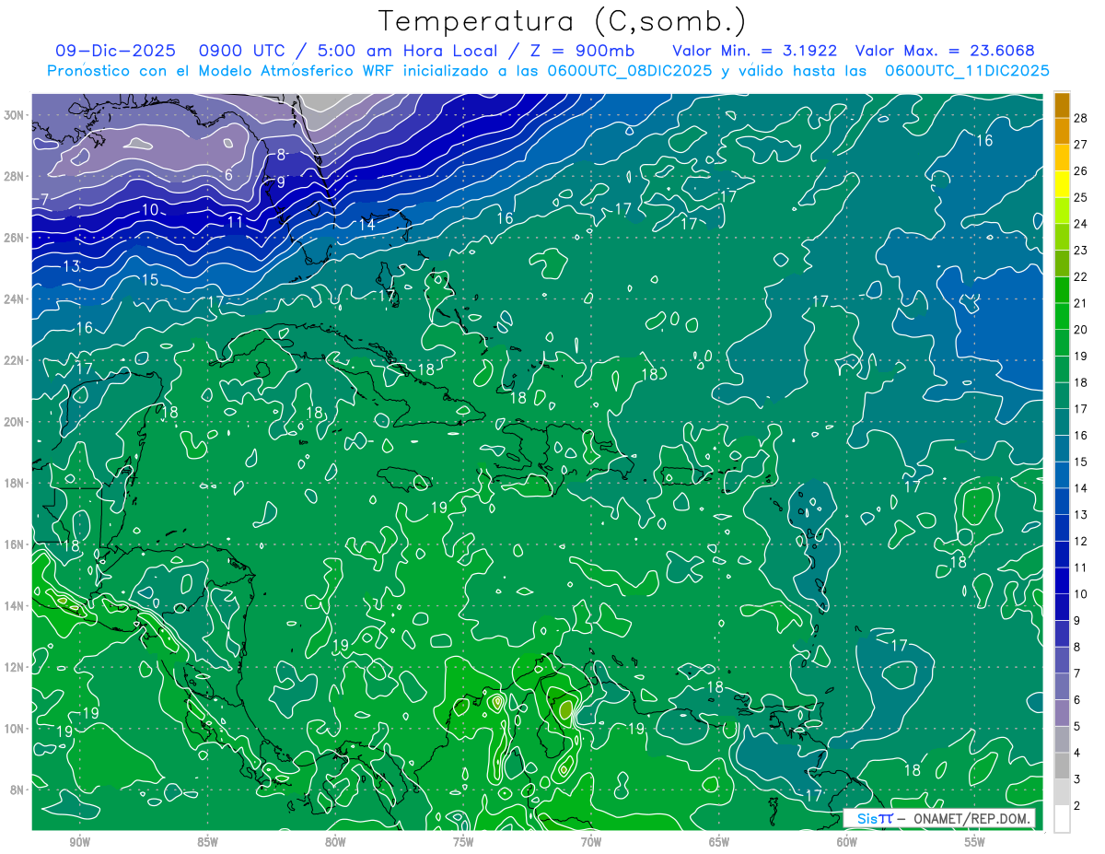Click the contour label 11 on the map

point(235,222)
